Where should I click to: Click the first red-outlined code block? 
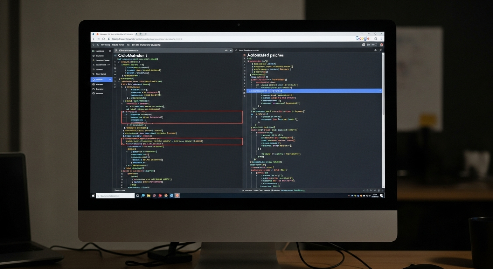pyautogui.click(x=182, y=117)
